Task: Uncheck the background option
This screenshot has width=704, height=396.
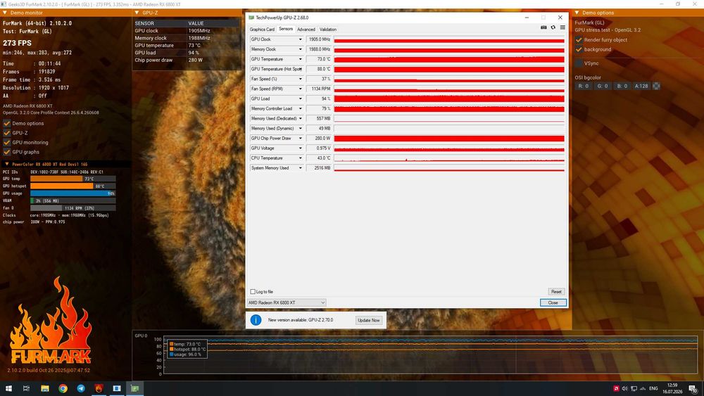Action: pyautogui.click(x=579, y=49)
